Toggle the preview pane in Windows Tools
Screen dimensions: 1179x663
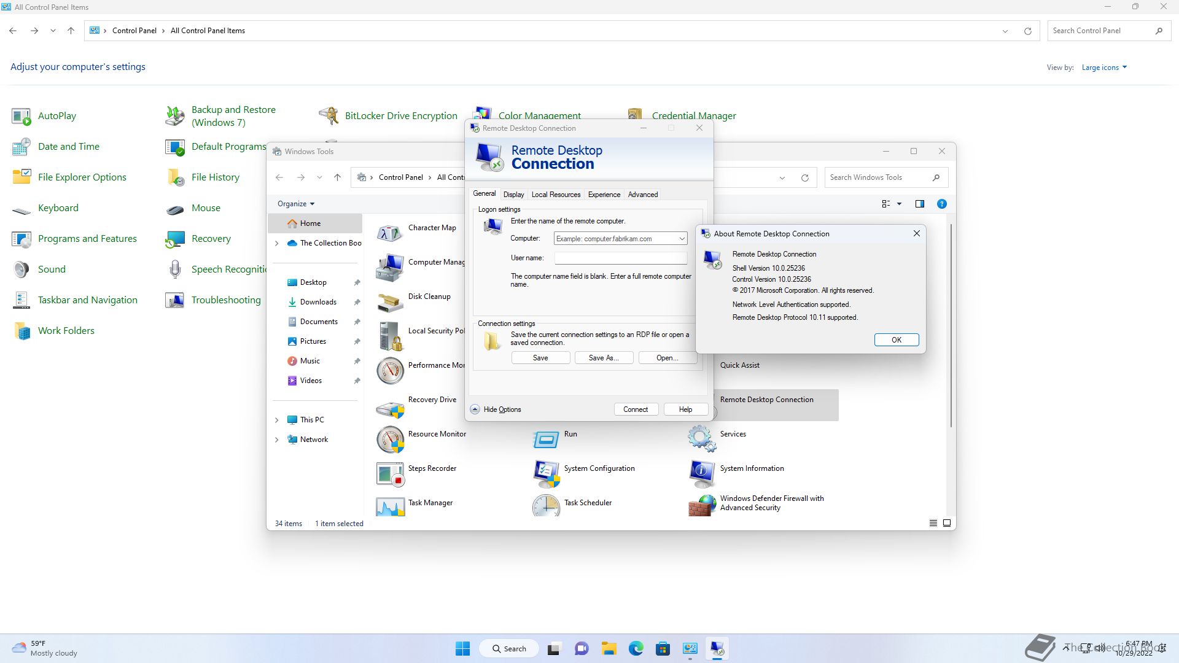pyautogui.click(x=919, y=204)
